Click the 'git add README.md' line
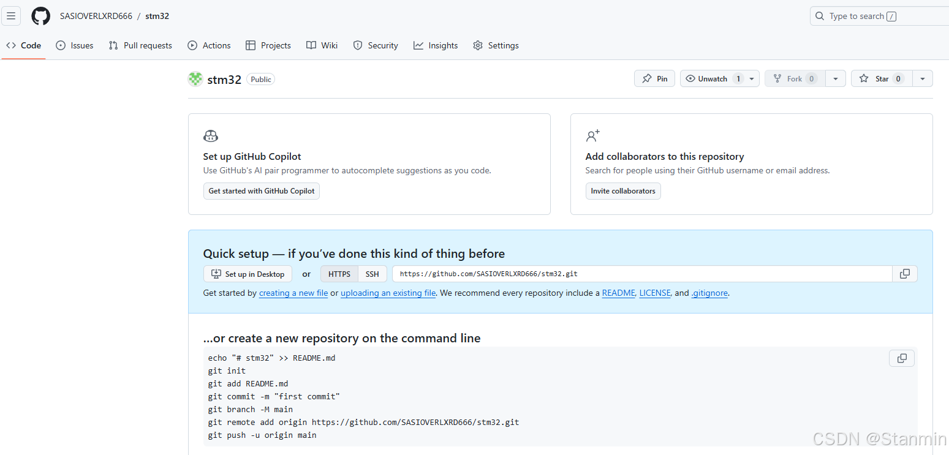Screen dimensions: 949x455 248,383
